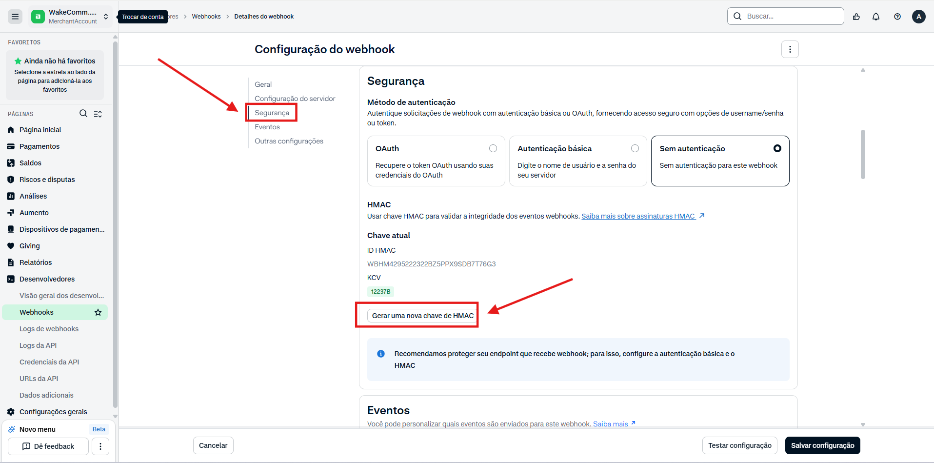Image resolution: width=934 pixels, height=463 pixels.
Task: Open the more options beside Dê feedback
Action: (x=100, y=446)
